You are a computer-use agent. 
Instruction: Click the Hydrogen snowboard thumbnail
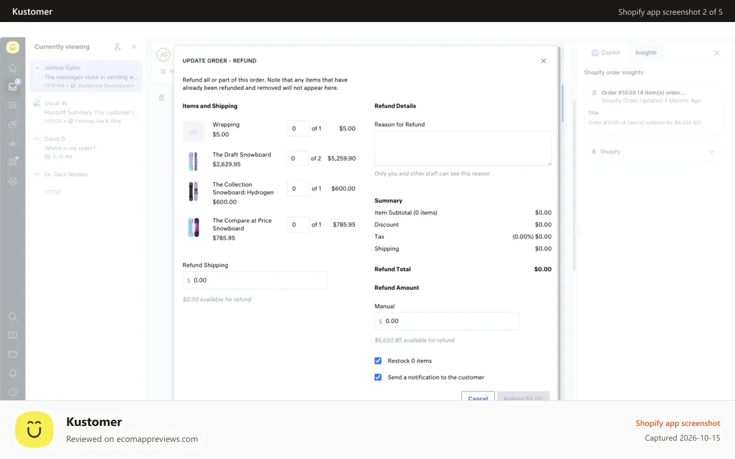194,192
